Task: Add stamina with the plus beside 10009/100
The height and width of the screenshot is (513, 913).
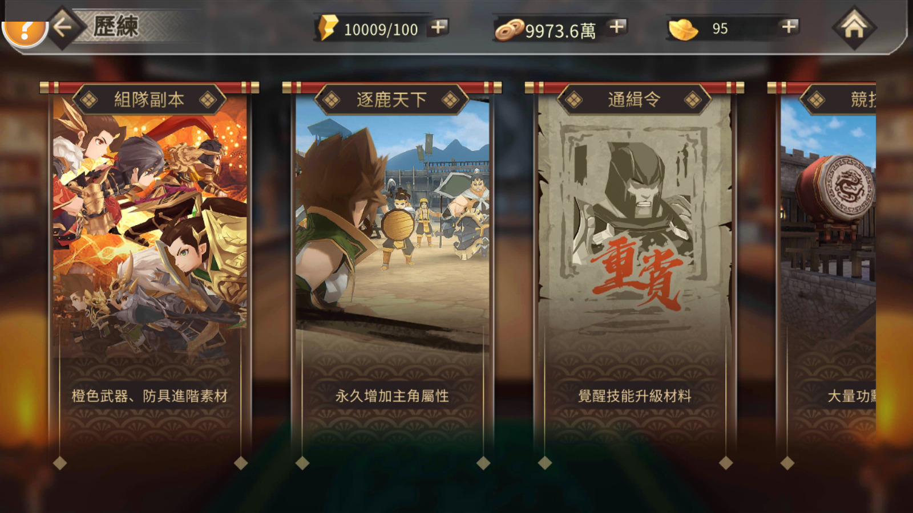Action: (438, 27)
